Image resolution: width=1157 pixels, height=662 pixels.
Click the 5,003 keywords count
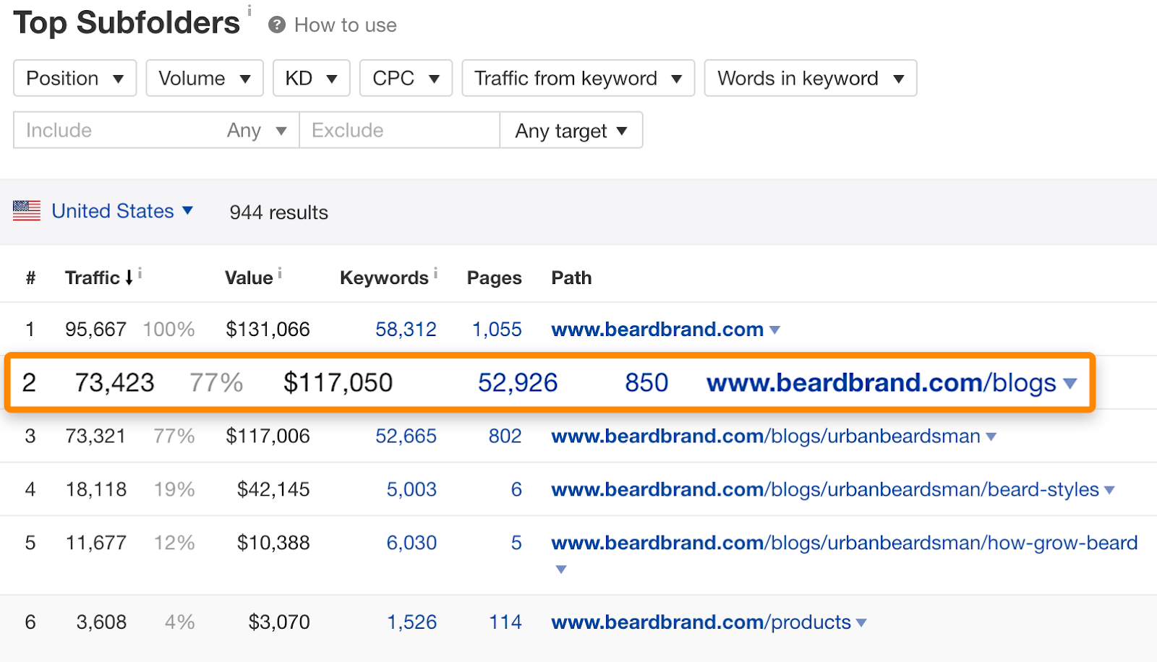(x=411, y=490)
